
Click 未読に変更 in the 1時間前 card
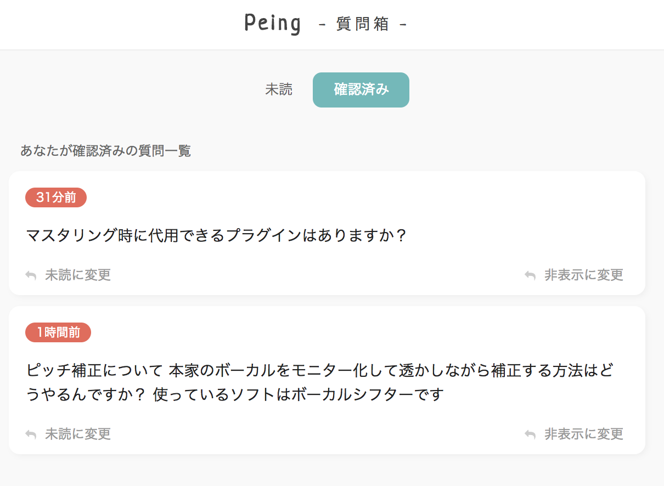(x=78, y=434)
